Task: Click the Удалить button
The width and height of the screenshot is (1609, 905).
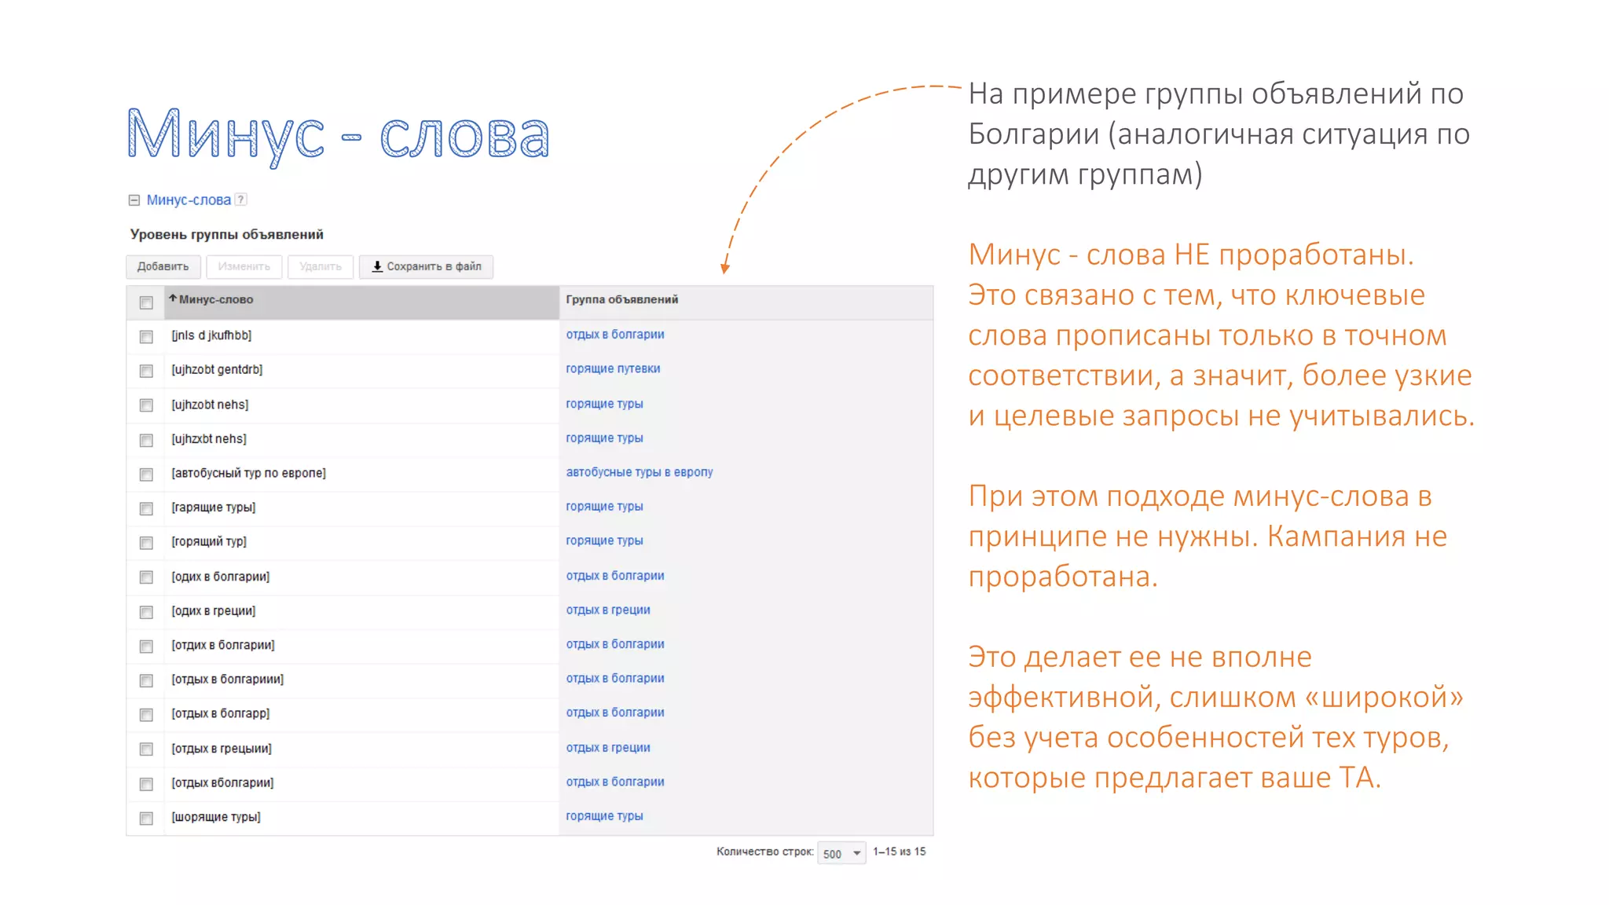Action: (321, 266)
